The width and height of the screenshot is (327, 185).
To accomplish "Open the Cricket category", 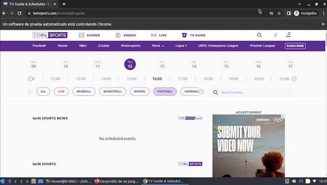I will 104,46.
